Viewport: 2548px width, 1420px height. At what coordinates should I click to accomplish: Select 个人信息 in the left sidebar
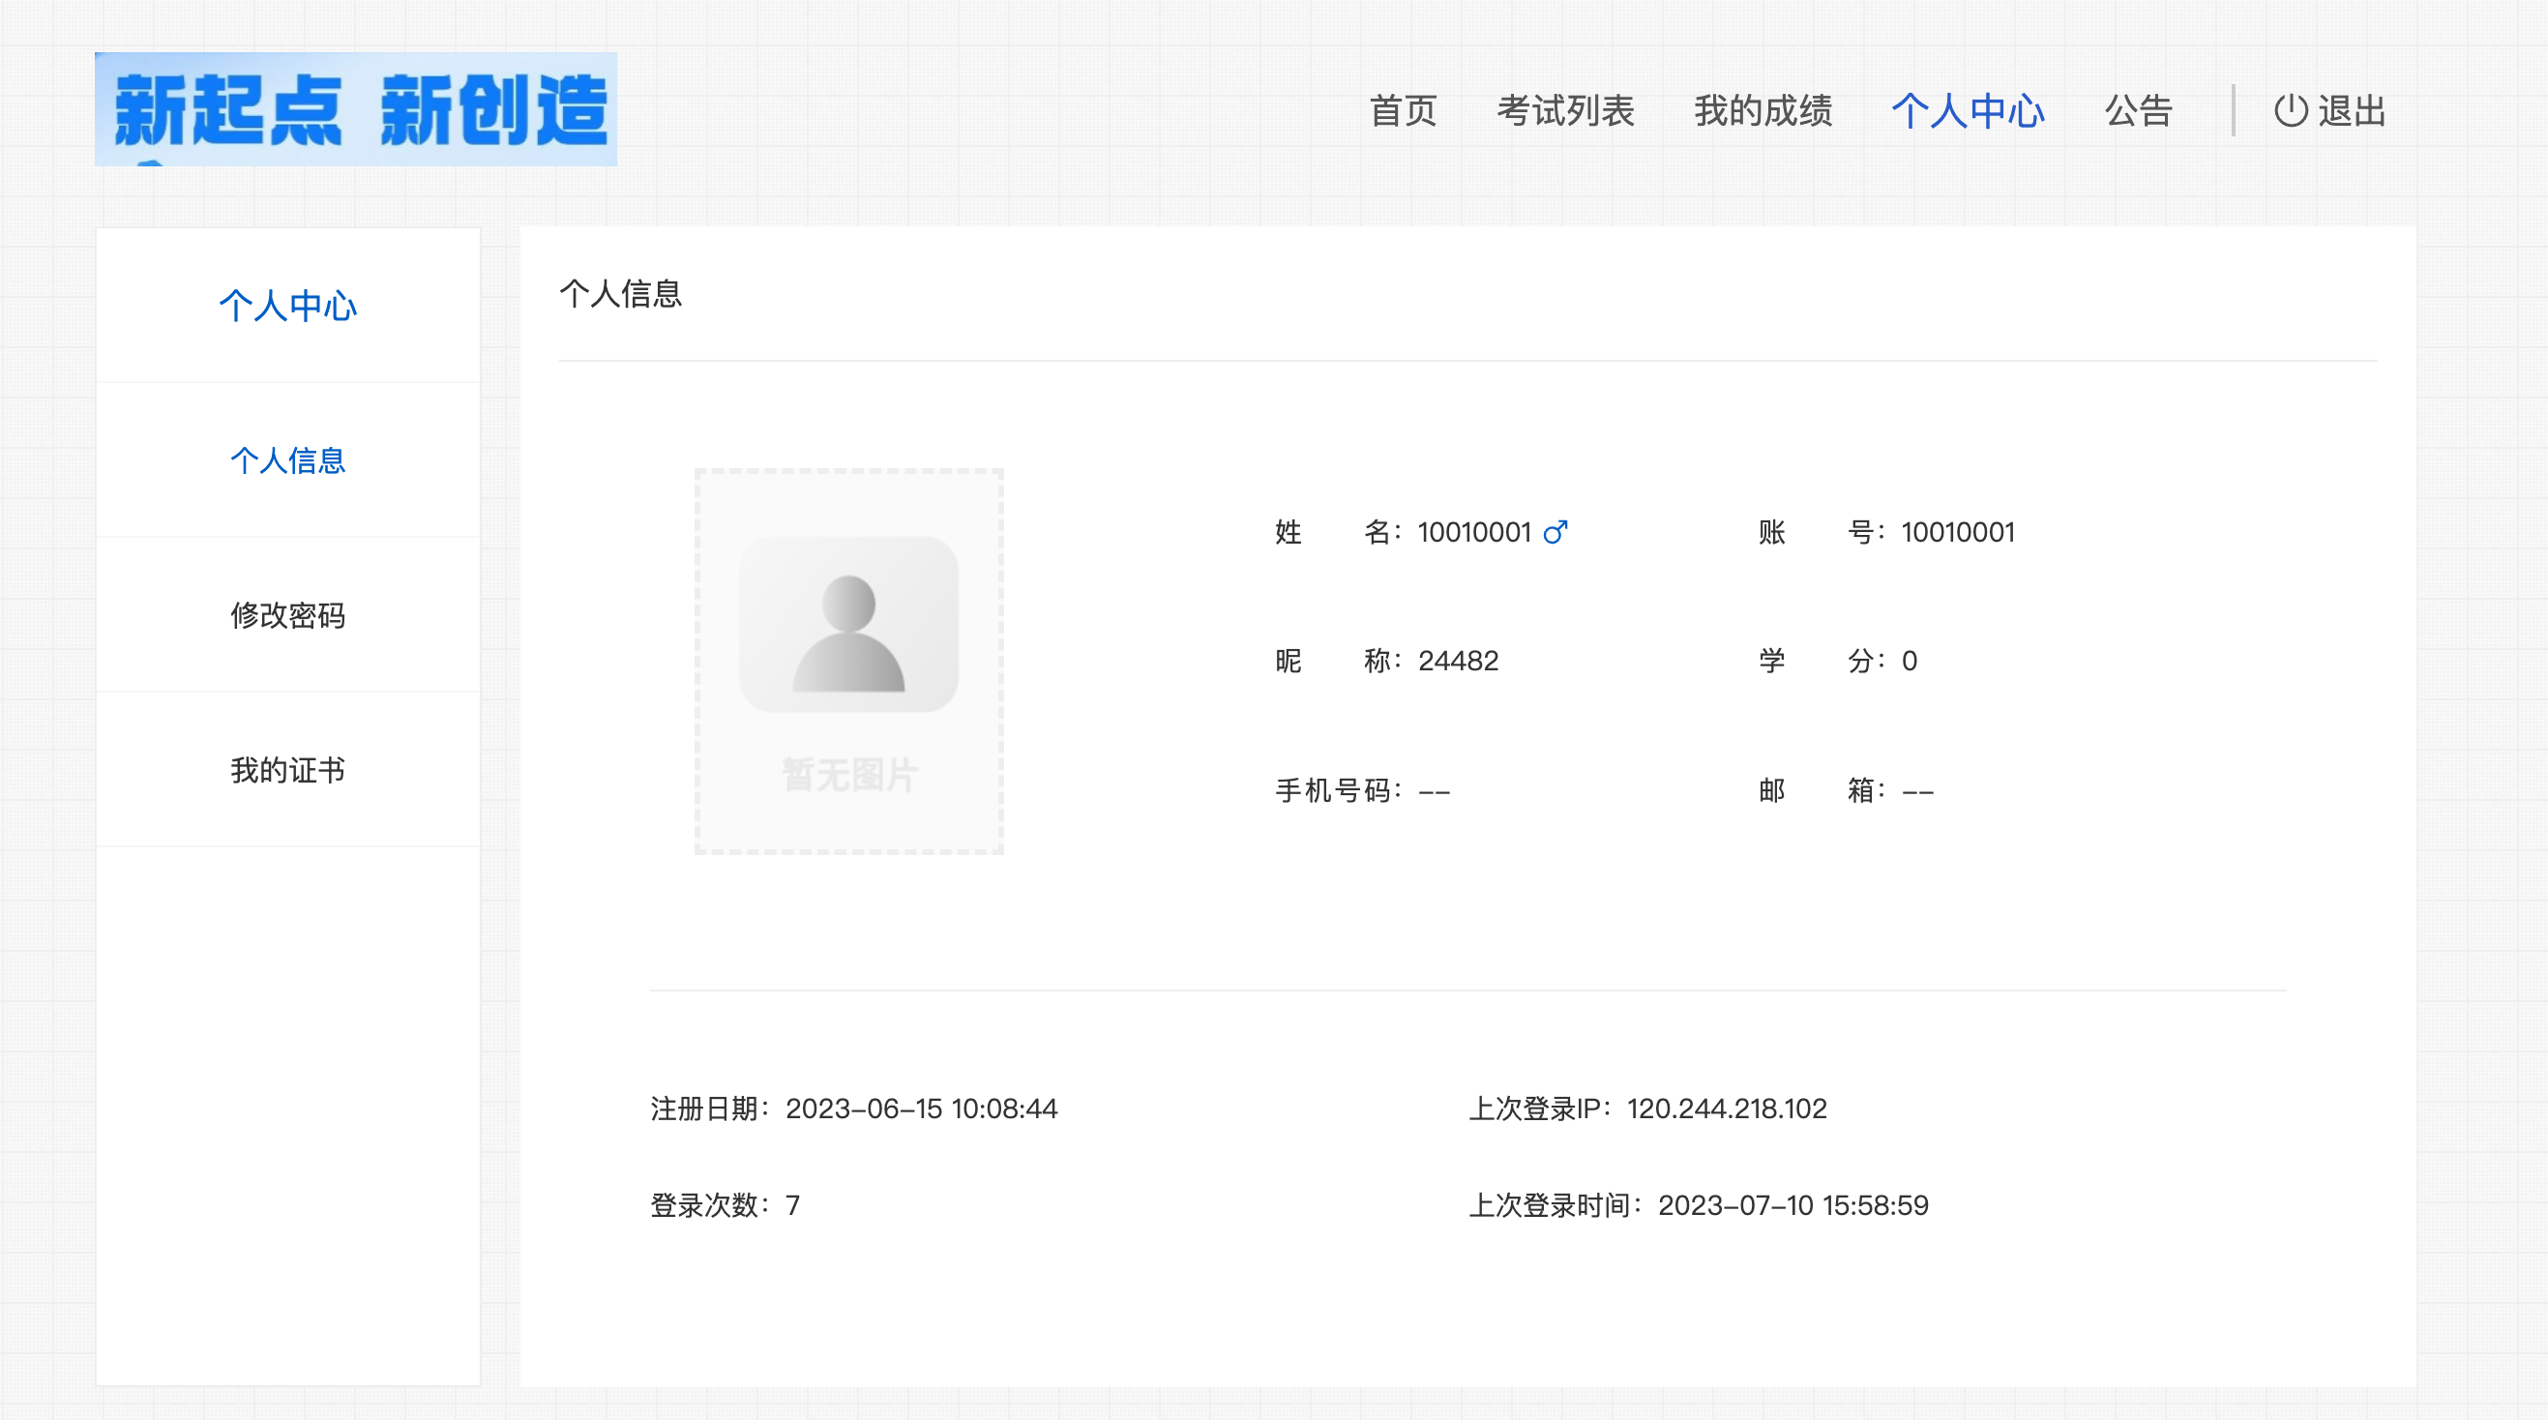click(x=288, y=459)
